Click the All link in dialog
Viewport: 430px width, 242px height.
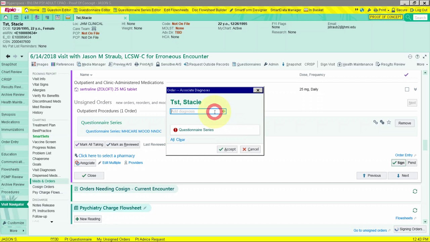click(172, 139)
